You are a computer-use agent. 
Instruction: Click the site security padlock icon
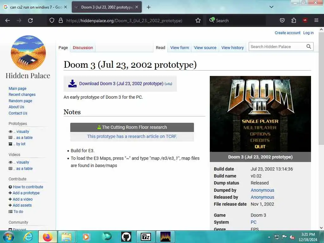[x=60, y=21]
